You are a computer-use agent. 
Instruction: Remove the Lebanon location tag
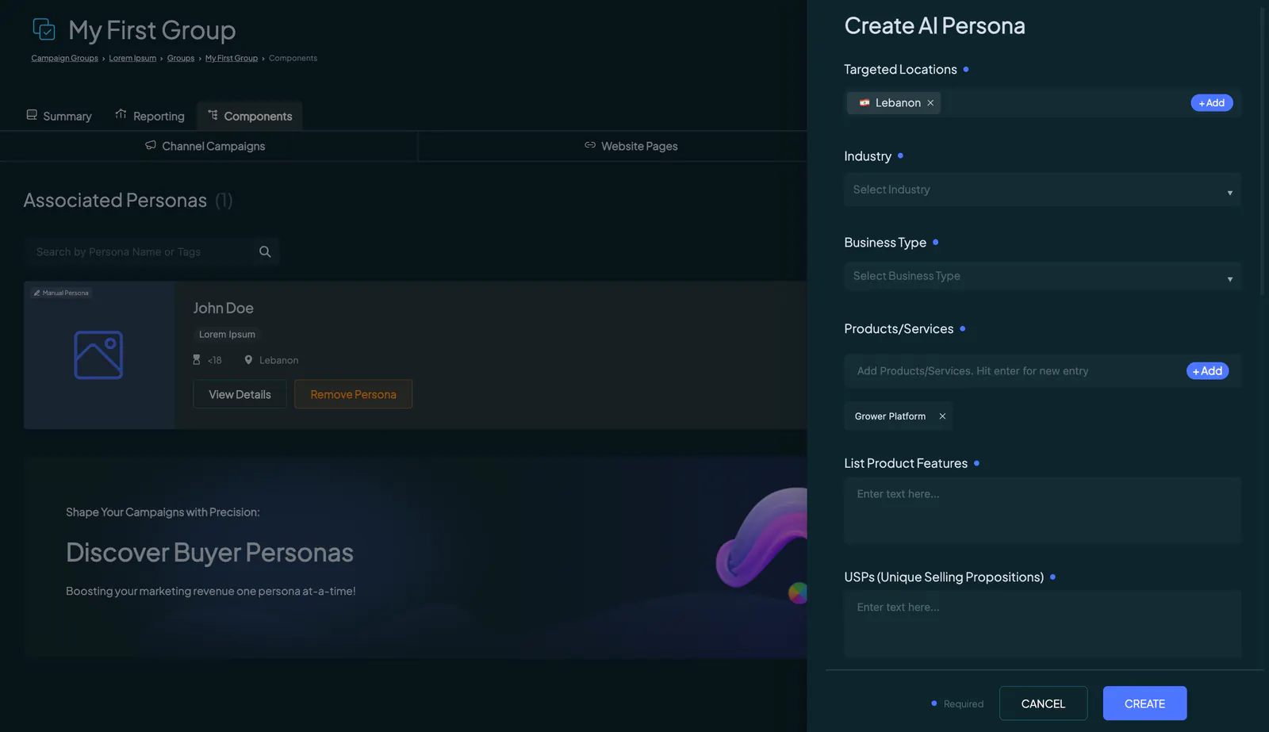[930, 103]
